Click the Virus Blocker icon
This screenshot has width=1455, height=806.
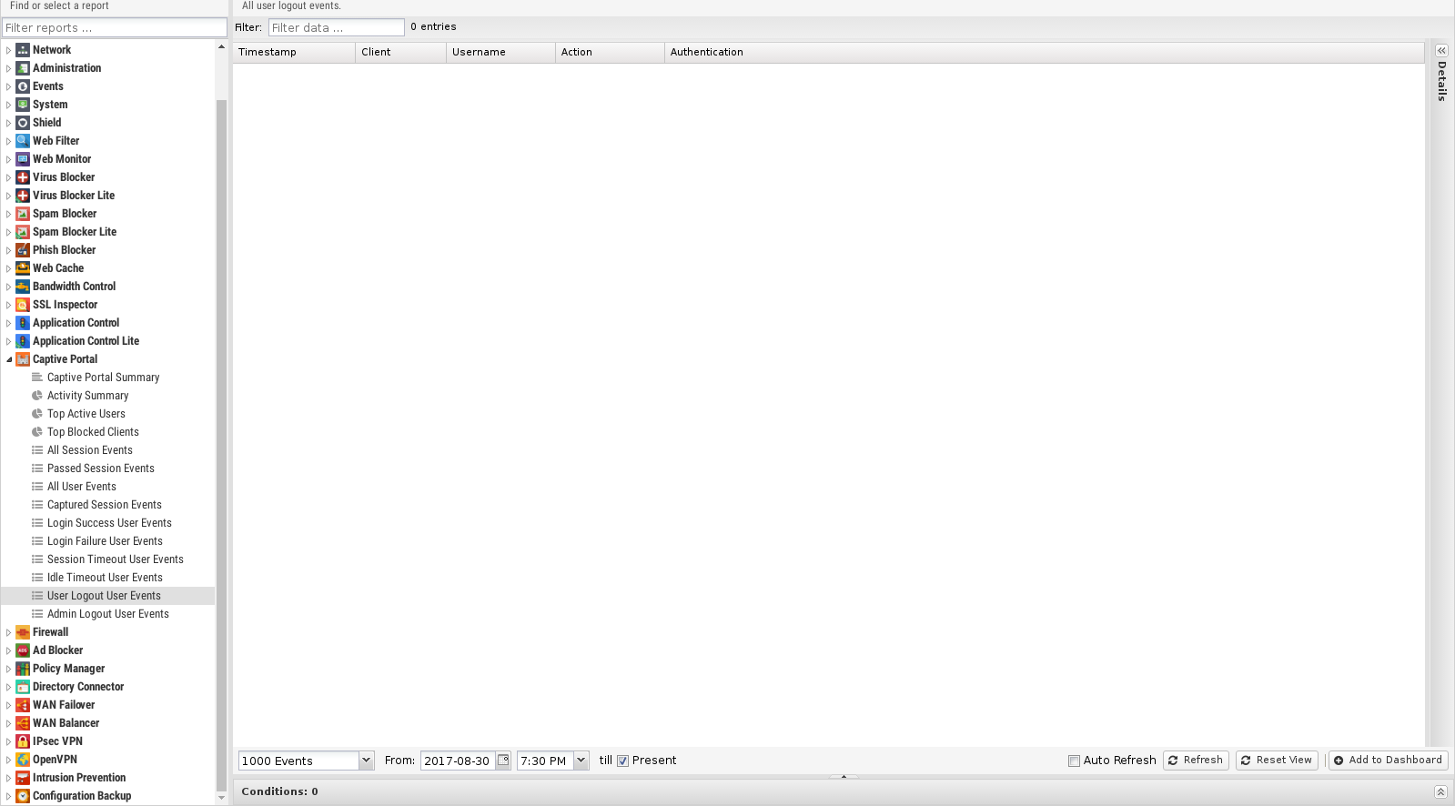[23, 177]
